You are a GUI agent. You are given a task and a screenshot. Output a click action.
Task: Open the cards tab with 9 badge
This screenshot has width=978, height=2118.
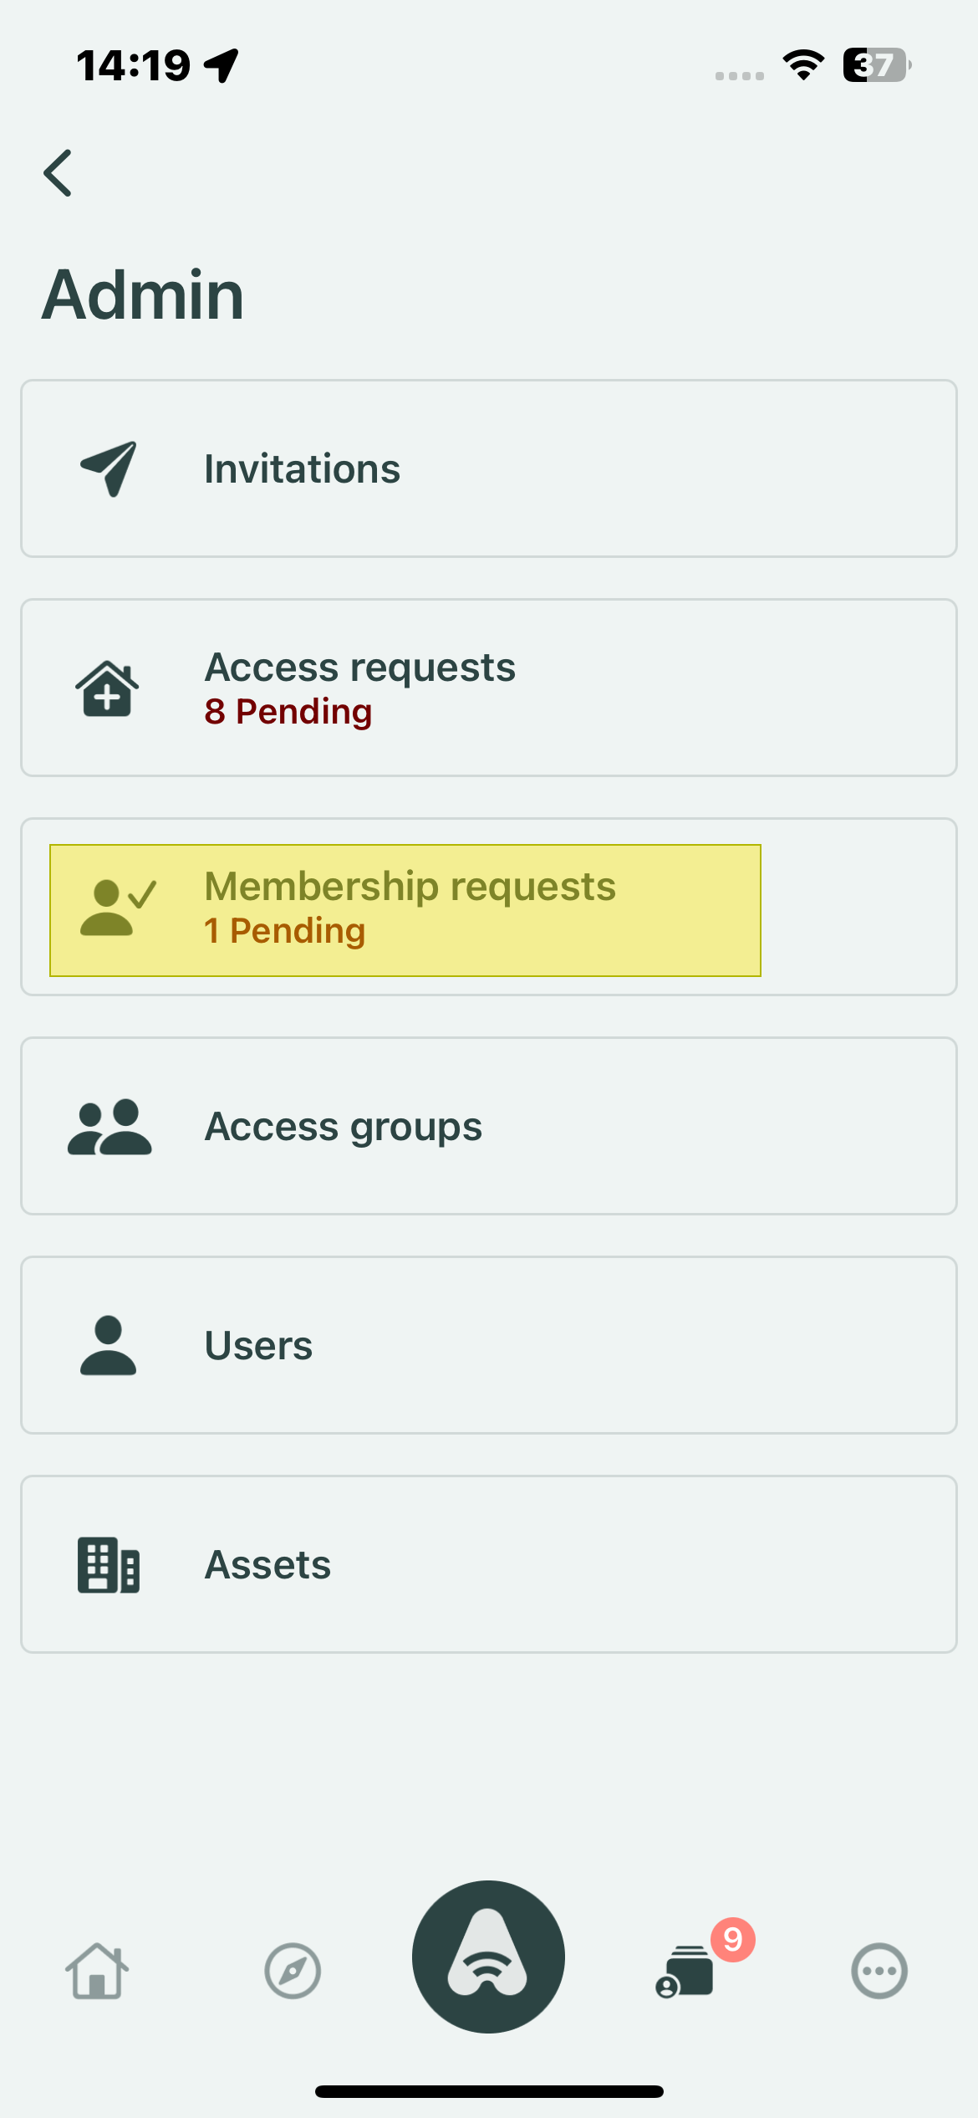[x=685, y=1972]
